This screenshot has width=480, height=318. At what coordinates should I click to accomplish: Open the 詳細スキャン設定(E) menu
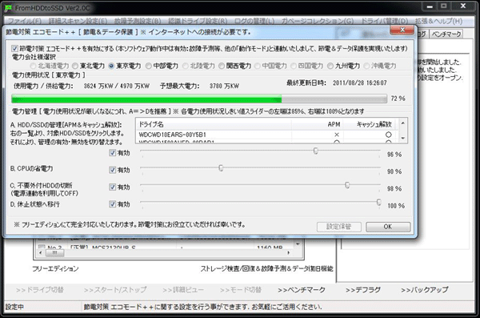click(78, 21)
